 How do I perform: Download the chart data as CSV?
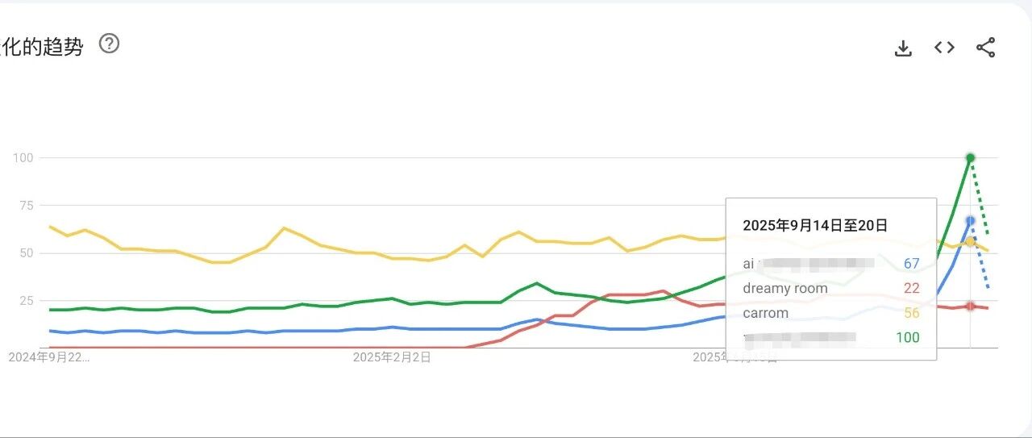[903, 48]
